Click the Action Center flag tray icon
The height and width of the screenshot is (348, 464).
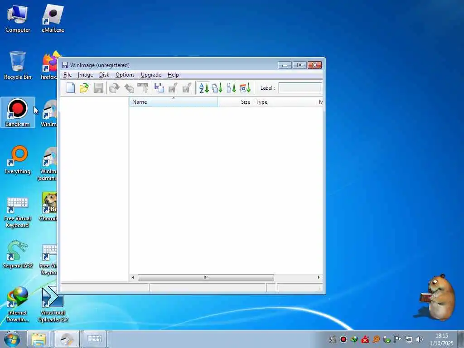point(398,339)
